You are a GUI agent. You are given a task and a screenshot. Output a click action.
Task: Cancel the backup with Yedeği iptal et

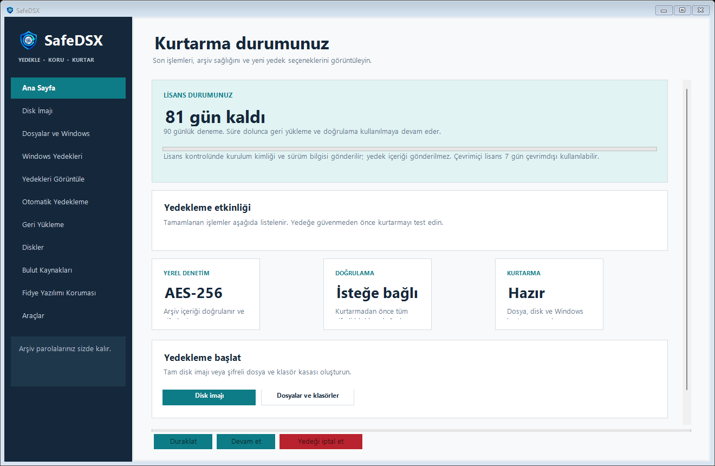(x=321, y=442)
